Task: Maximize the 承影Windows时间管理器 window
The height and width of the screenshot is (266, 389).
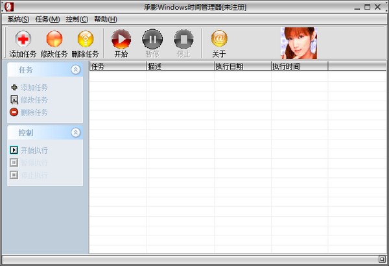Action: point(367,7)
